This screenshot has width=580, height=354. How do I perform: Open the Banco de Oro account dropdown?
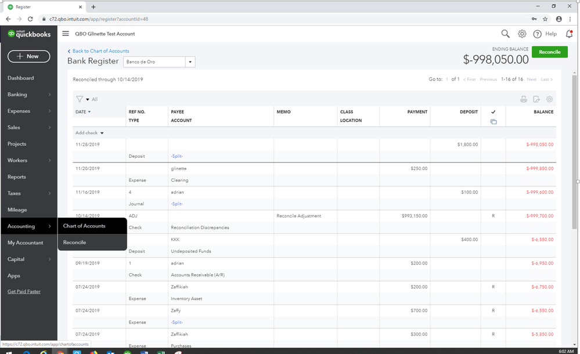point(190,62)
